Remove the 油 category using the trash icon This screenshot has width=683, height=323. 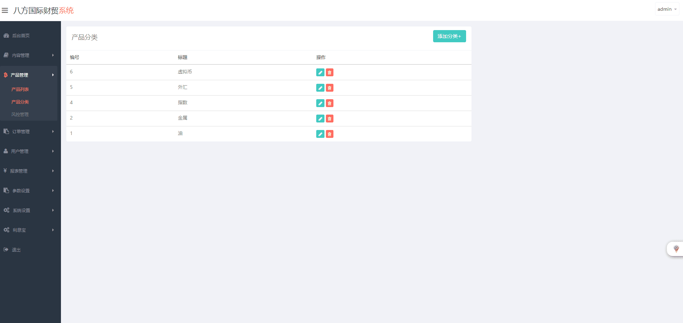pyautogui.click(x=329, y=134)
